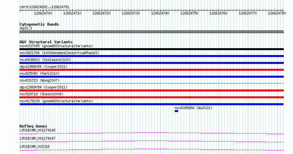This screenshot has width=293, height=154.
Task: Open the DGV Structural Variants track title
Action: tap(46, 42)
